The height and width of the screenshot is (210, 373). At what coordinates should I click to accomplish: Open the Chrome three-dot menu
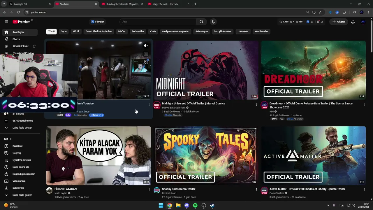pos(369,12)
